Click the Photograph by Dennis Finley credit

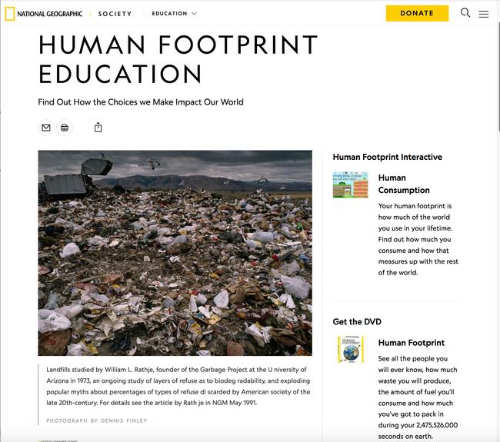[96, 420]
